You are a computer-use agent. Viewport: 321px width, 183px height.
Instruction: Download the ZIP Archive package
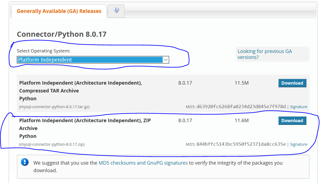pyautogui.click(x=292, y=121)
